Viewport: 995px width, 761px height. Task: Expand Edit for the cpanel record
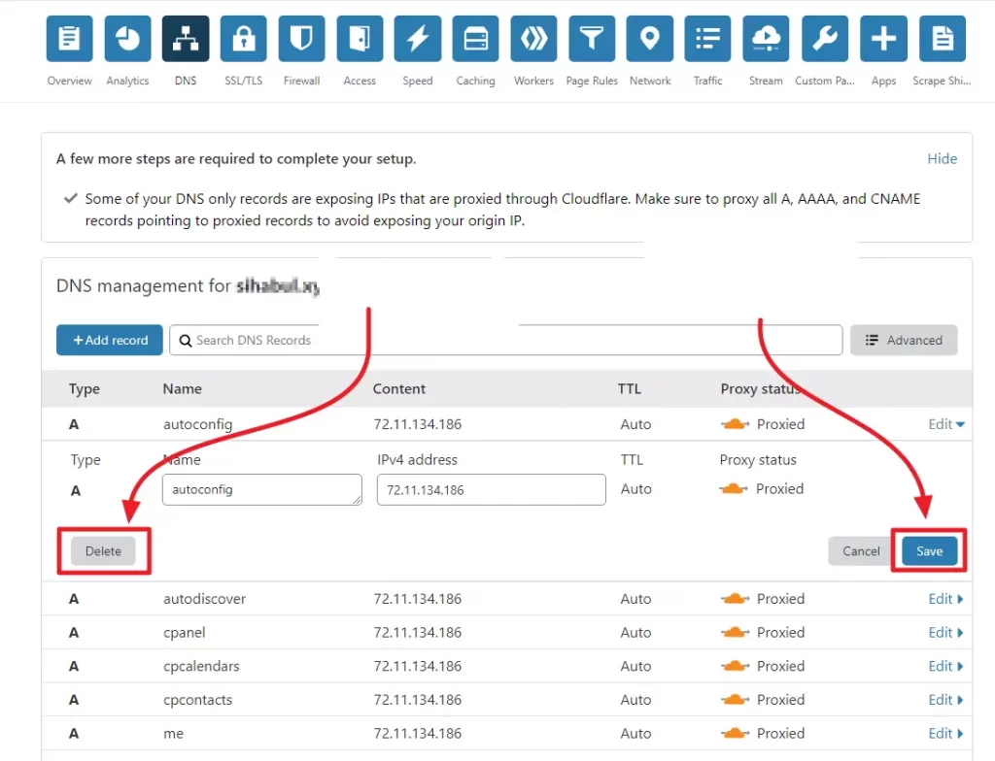(945, 632)
